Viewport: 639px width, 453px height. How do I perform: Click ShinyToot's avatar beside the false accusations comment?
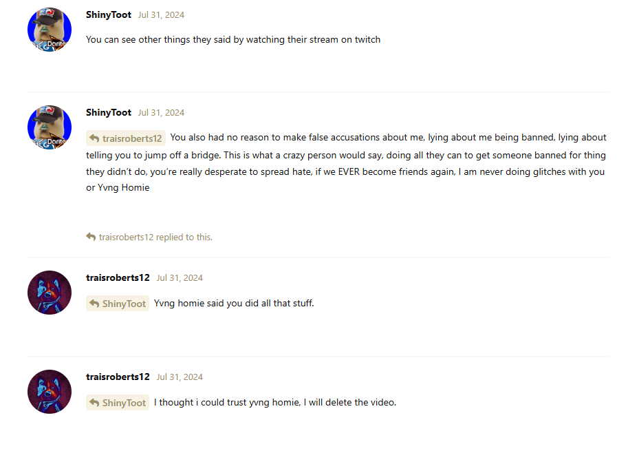click(50, 128)
